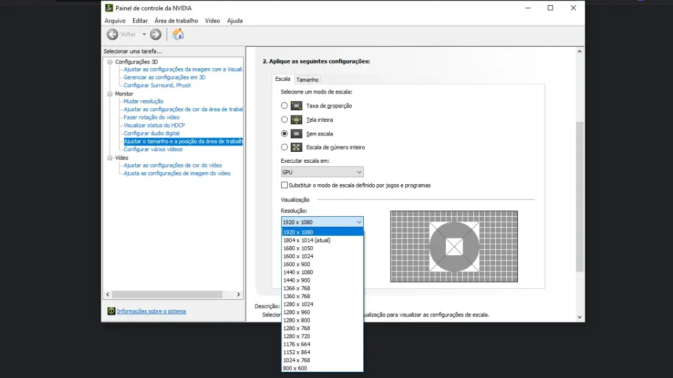Open Ajustar as configurações de cor da área de trabalho

coord(183,109)
